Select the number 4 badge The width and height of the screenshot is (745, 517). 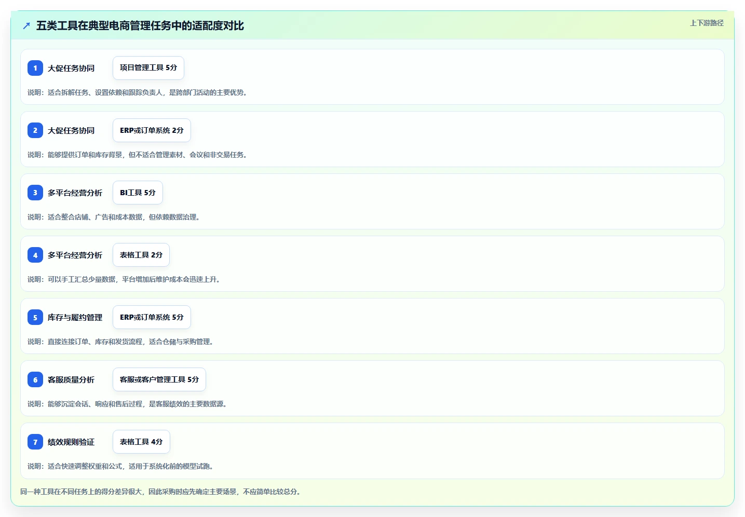pos(35,255)
